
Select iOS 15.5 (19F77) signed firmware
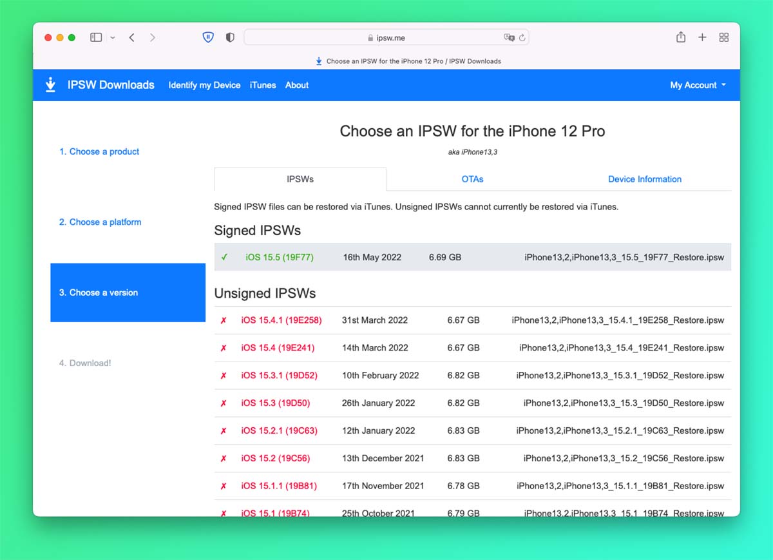(x=280, y=257)
